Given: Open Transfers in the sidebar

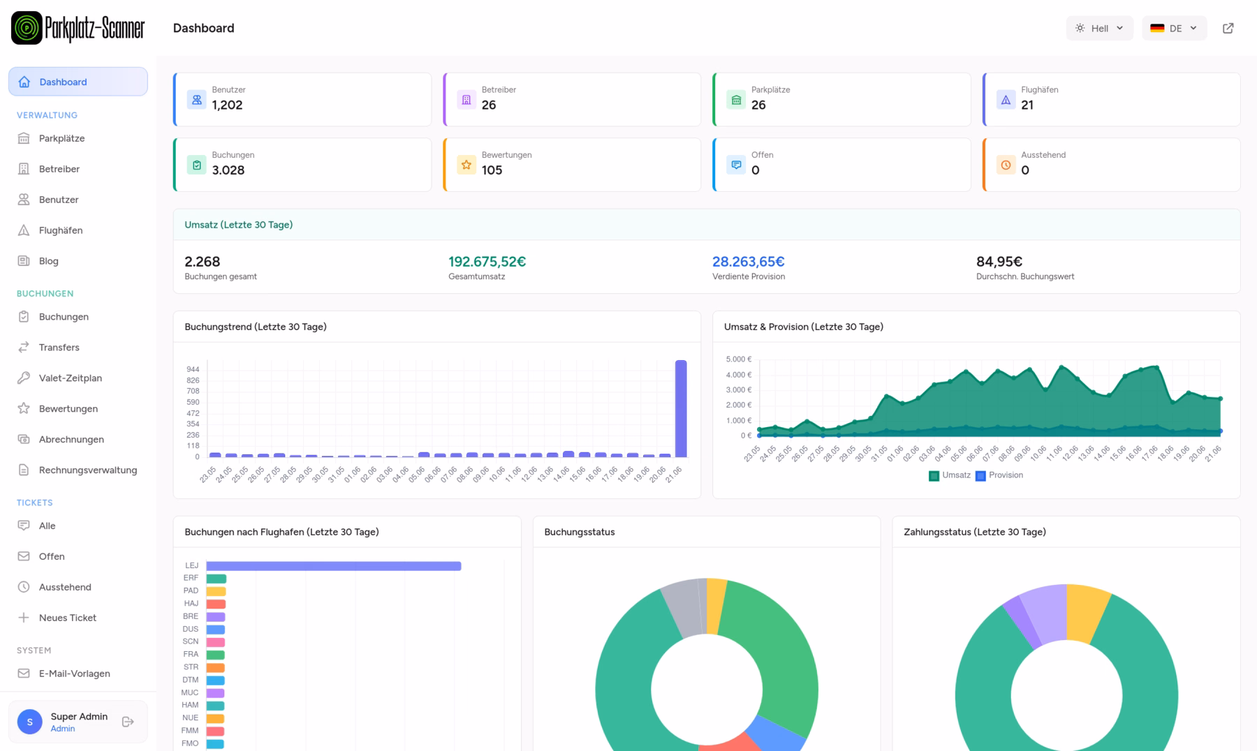Looking at the screenshot, I should click(78, 348).
